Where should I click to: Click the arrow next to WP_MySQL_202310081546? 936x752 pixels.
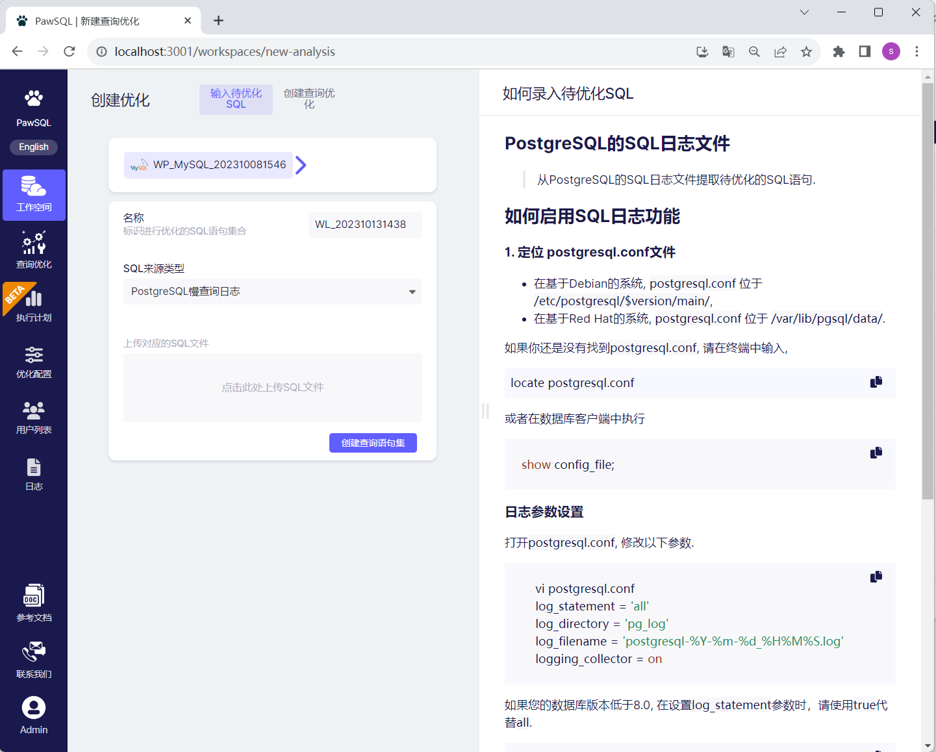[x=301, y=165]
